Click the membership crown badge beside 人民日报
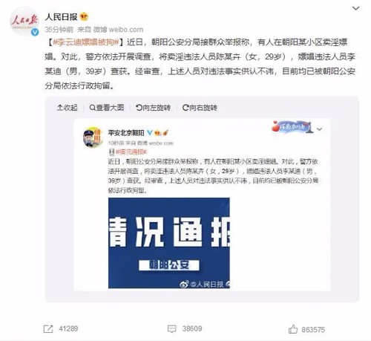371x341 pixels. click(x=84, y=16)
